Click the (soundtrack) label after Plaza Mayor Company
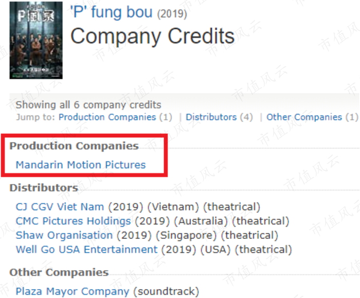360x298 pixels. [x=166, y=291]
